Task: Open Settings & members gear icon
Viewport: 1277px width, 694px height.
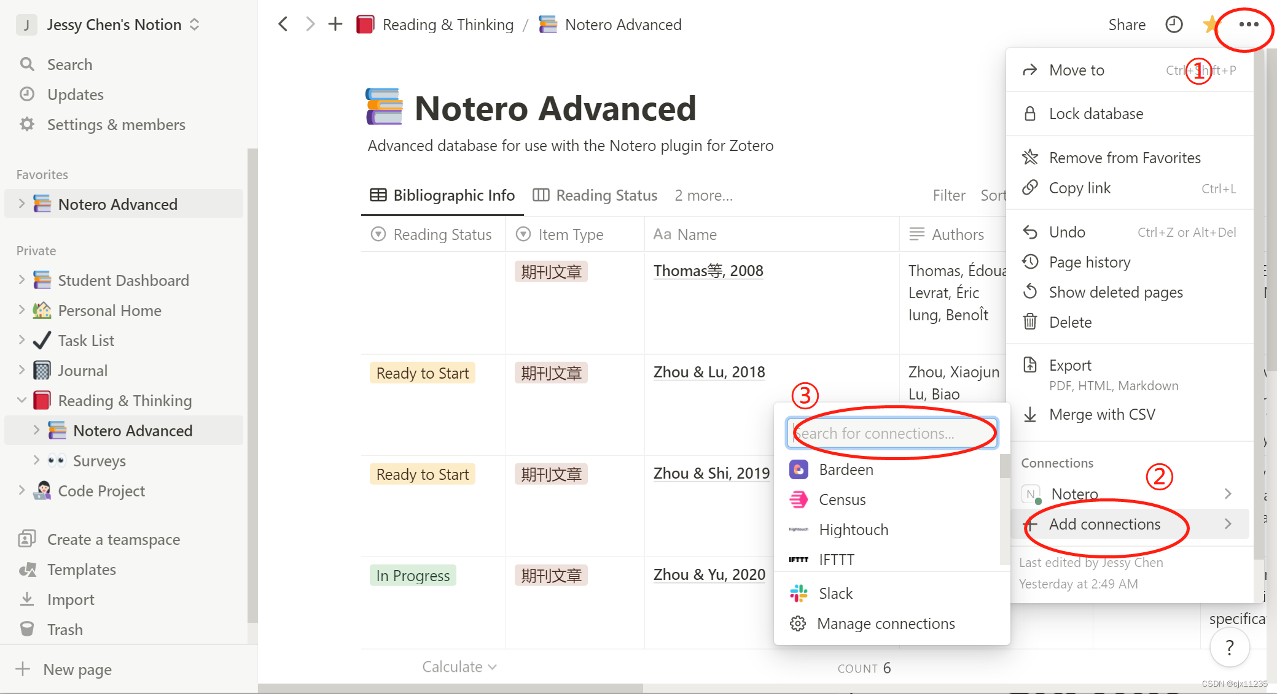Action: coord(27,124)
